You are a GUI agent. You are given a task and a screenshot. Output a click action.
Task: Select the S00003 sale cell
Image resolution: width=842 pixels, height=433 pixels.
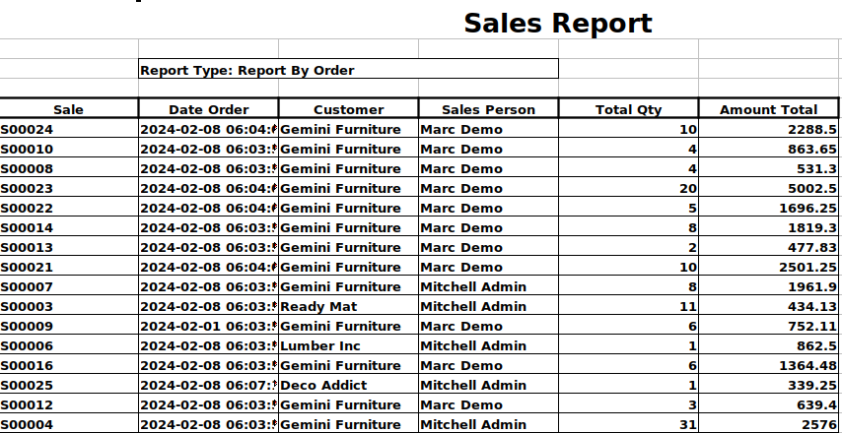coord(68,306)
